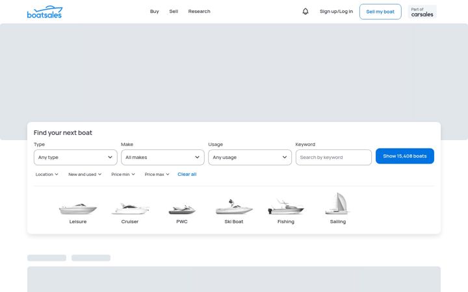Click the Part of carsales badge
Screen dimensions: 468x292
(x=422, y=12)
